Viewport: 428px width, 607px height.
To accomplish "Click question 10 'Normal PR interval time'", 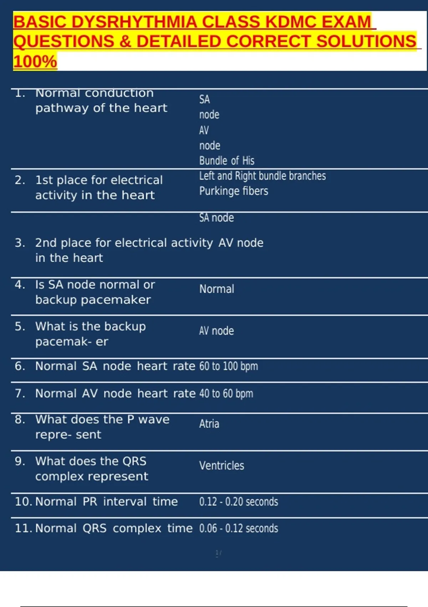I will tap(106, 502).
